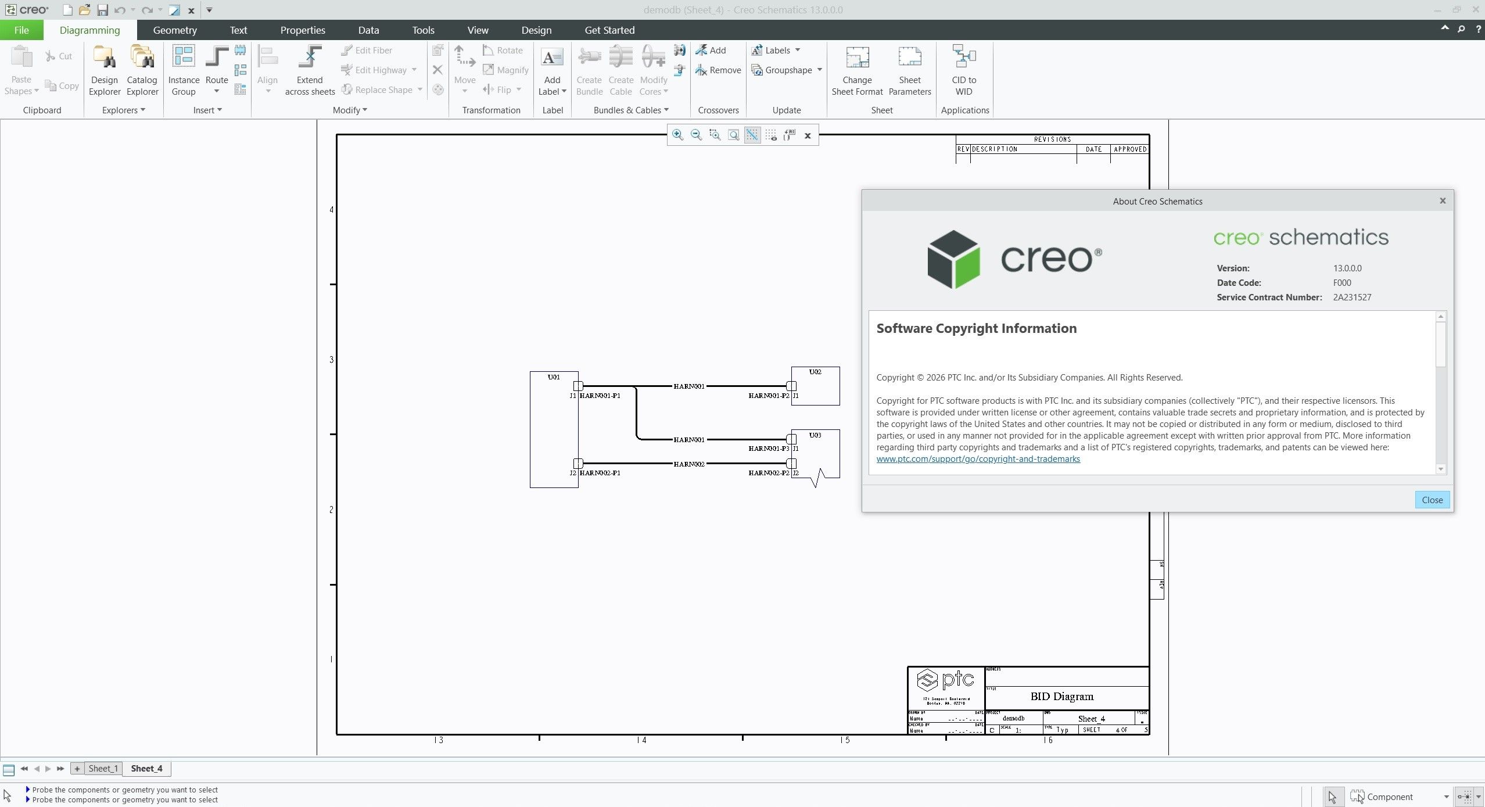This screenshot has width=1485, height=807.
Task: Click the save icon in quick access toolbar
Action: (102, 10)
